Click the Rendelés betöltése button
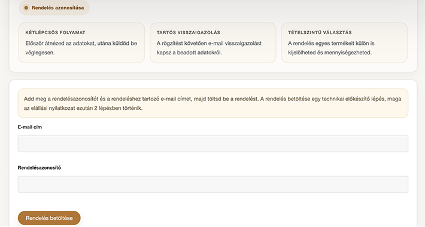The height and width of the screenshot is (227, 425). 49,218
